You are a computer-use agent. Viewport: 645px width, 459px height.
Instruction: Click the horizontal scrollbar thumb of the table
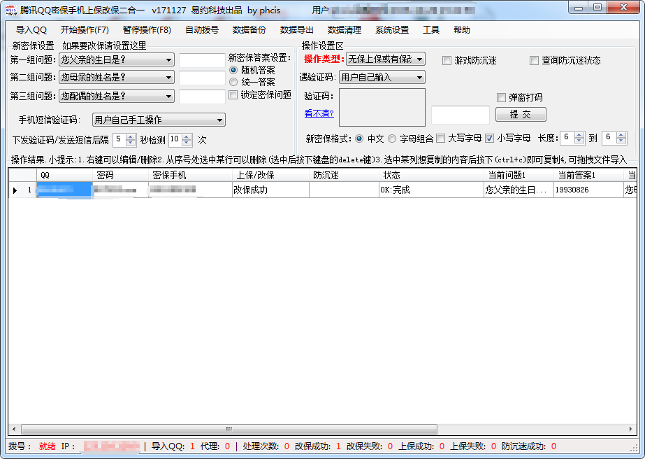click(x=229, y=429)
